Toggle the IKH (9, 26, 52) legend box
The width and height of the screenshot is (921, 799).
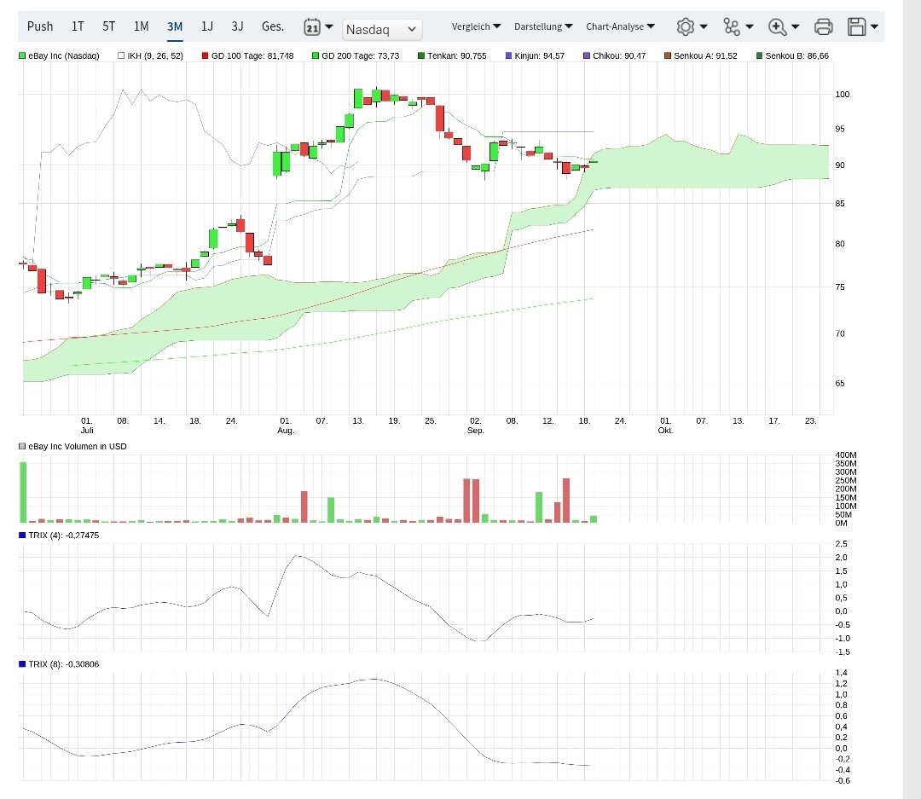(120, 56)
